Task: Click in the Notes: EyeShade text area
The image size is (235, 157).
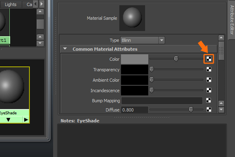Action: coord(142,141)
